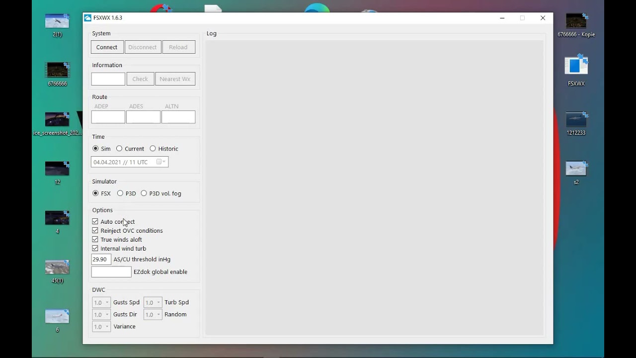
Task: Focus the Information airport input field
Action: [108, 79]
